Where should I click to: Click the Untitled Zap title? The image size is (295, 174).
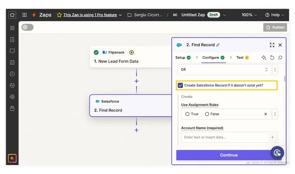click(193, 15)
